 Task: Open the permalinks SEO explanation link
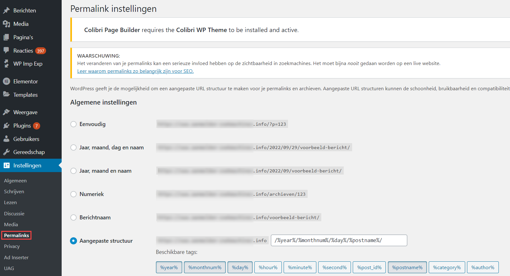pos(135,71)
